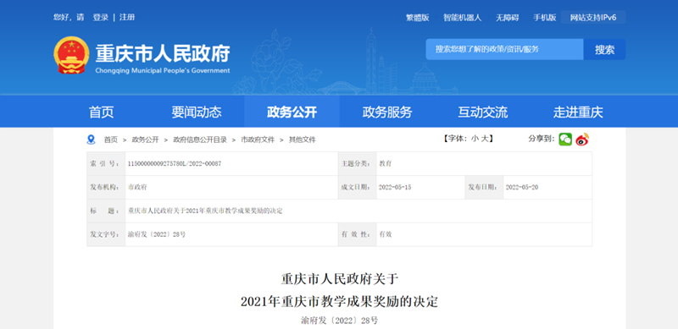Open 政务公开 navigation tab

point(292,112)
